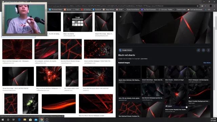Open the Learn More copyright link
217x122 pixels.
[x=144, y=59]
